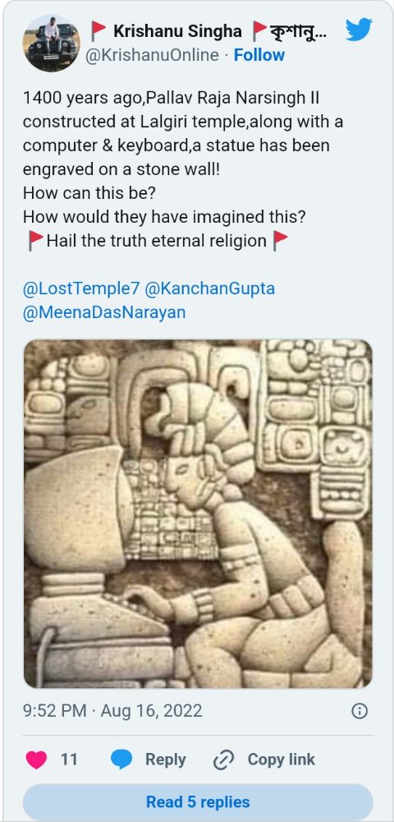
Task: Visit the @MeenaDasNarayan mention
Action: tap(104, 312)
